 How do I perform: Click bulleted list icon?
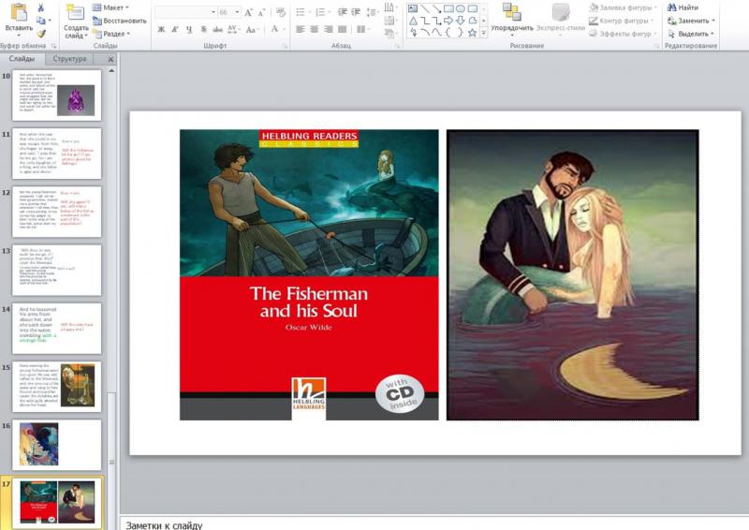(301, 12)
